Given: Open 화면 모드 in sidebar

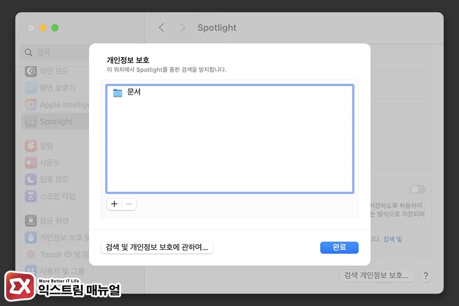Looking at the screenshot, I should [54, 71].
